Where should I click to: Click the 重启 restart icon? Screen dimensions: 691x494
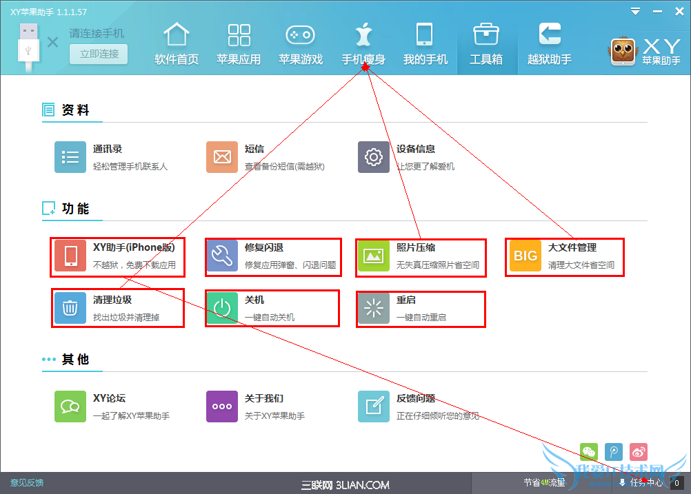coord(373,308)
